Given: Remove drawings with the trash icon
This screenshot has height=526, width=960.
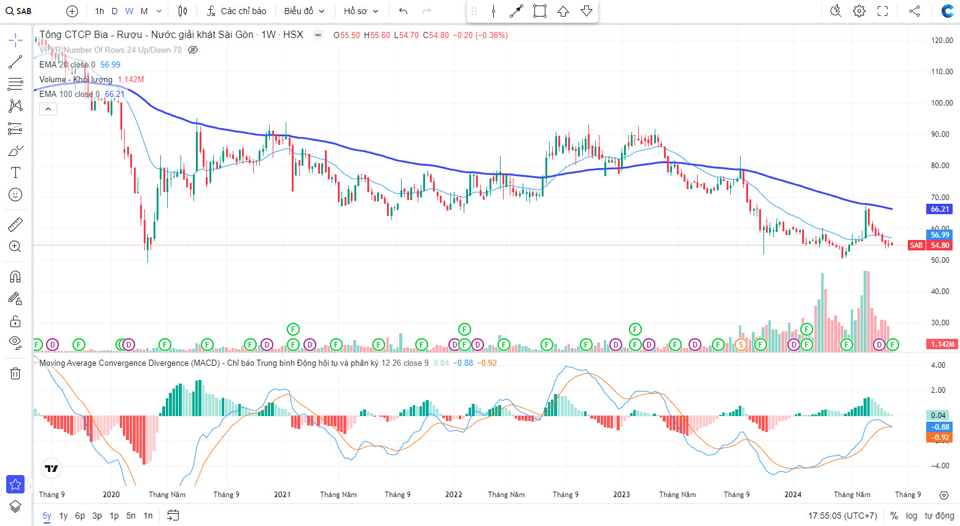Looking at the screenshot, I should [x=15, y=373].
